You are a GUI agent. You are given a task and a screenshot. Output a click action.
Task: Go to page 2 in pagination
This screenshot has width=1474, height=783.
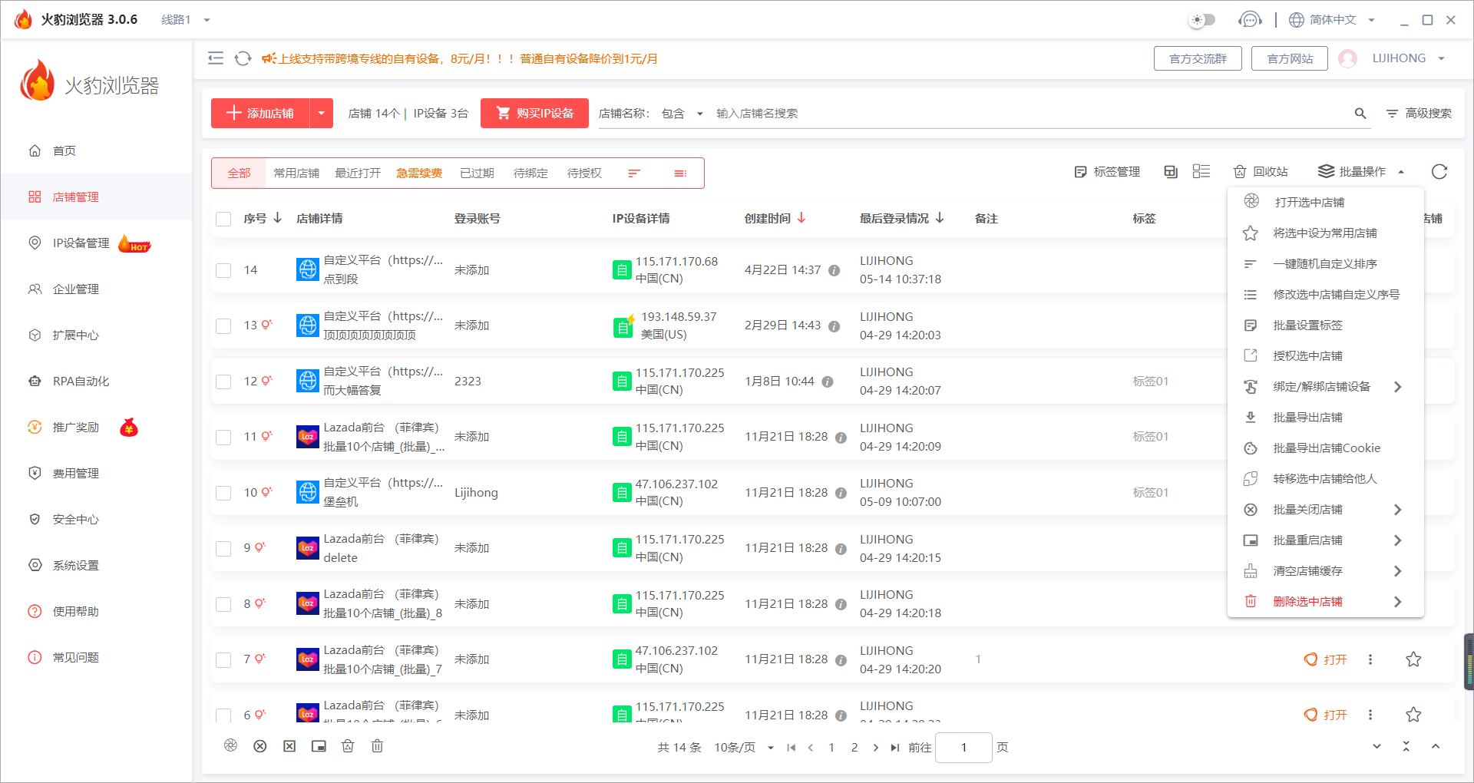pyautogui.click(x=854, y=748)
